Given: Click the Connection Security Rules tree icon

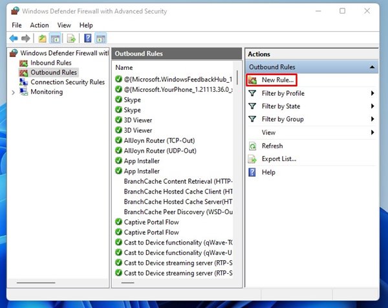Looking at the screenshot, I should (x=24, y=82).
